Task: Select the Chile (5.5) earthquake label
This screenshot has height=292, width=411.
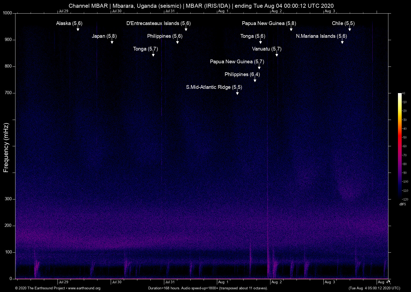Action: coord(343,23)
